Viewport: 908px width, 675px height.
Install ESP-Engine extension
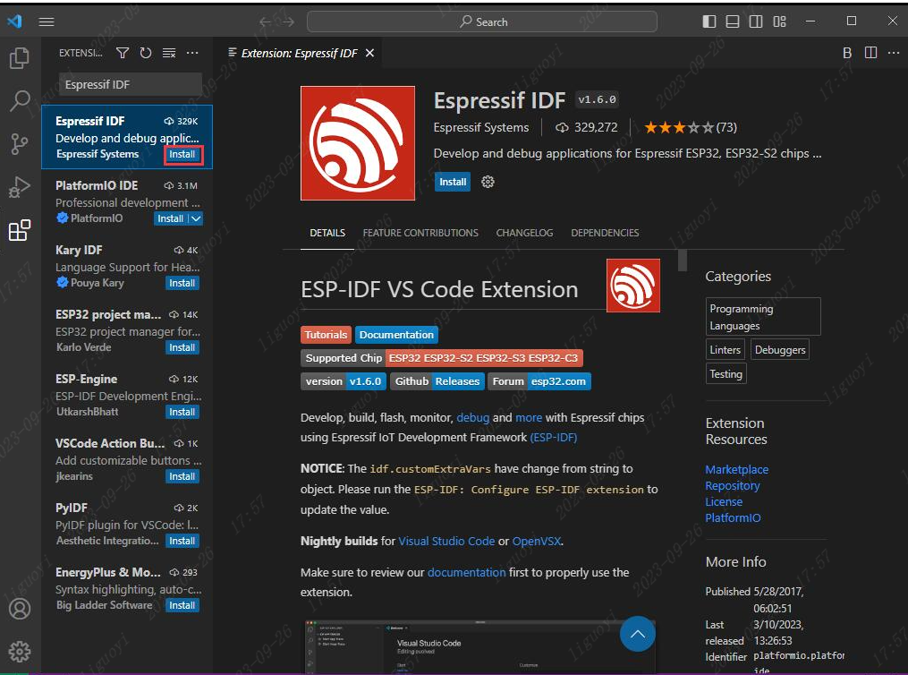(182, 412)
